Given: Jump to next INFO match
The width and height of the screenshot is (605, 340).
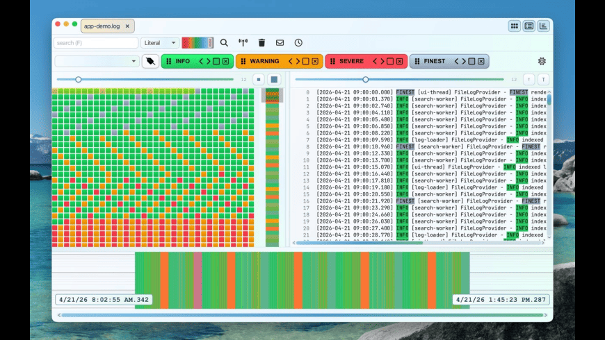Looking at the screenshot, I should pos(209,61).
